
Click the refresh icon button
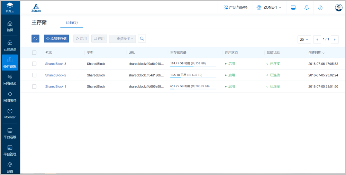tap(35, 39)
